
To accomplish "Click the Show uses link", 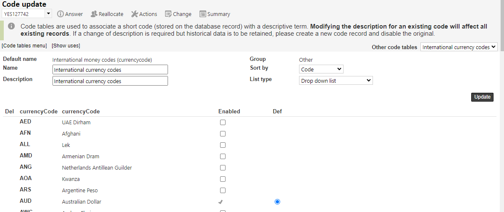I will click(66, 46).
